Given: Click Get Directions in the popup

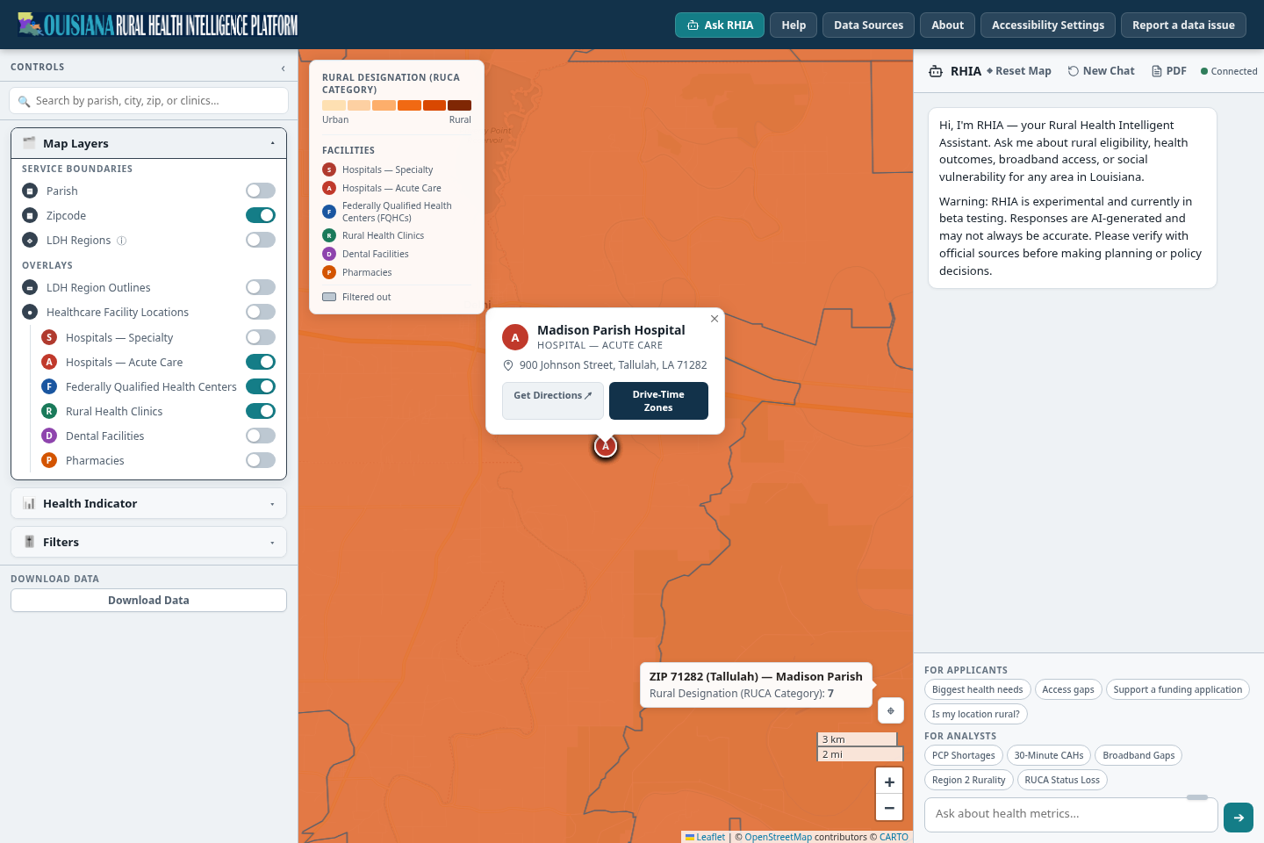Looking at the screenshot, I should pos(553,400).
